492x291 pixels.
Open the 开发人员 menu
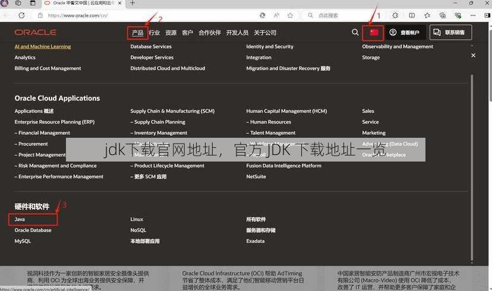(237, 33)
